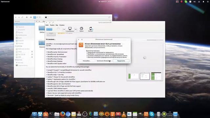Image resolution: width=210 pixels, height=118 pixels.
Task: Click the All Software toolbar icon
Action: (58, 29)
